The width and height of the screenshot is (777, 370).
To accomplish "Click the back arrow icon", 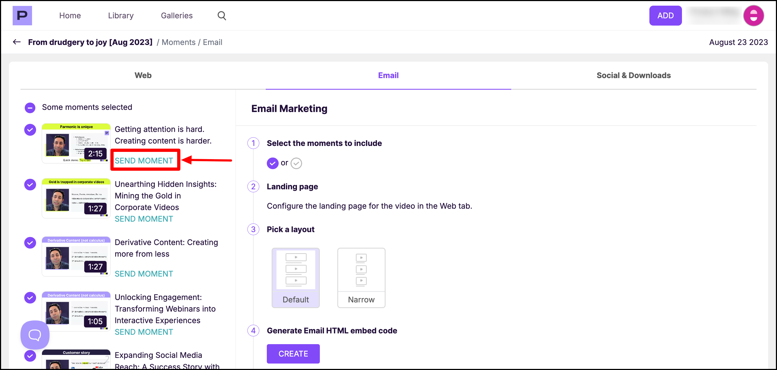I will pyautogui.click(x=17, y=42).
